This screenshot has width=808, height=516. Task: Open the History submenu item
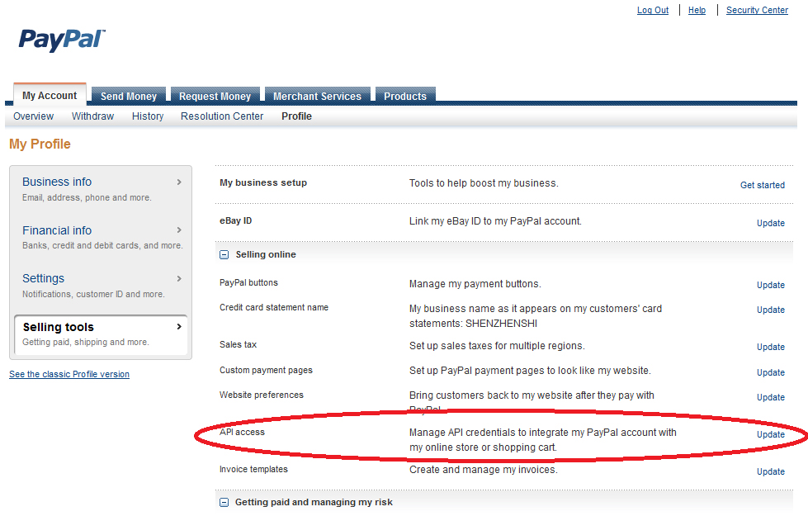click(x=148, y=116)
